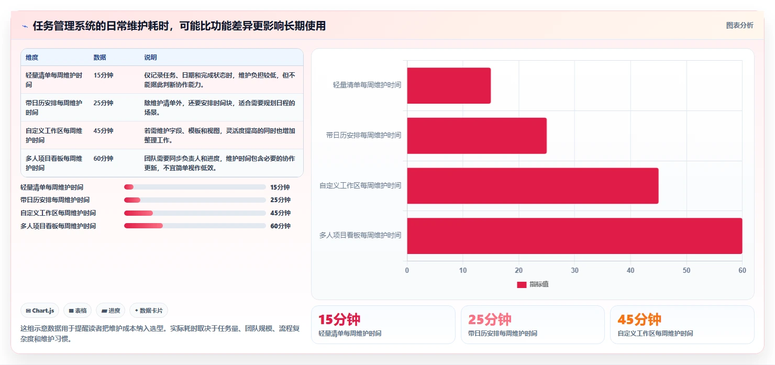Click description starting 团队需要同步负责人和进度
The width and height of the screenshot is (775, 365).
220,163
